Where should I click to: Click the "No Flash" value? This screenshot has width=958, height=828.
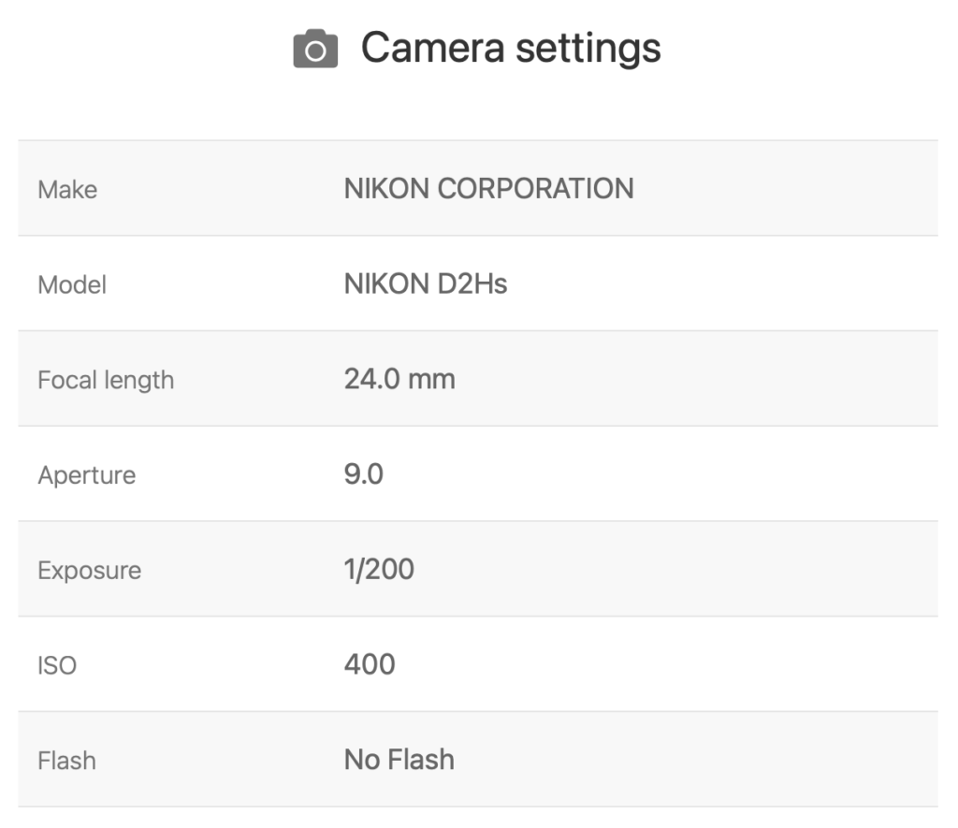[x=399, y=759]
